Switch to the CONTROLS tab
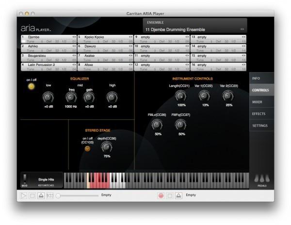 point(262,90)
